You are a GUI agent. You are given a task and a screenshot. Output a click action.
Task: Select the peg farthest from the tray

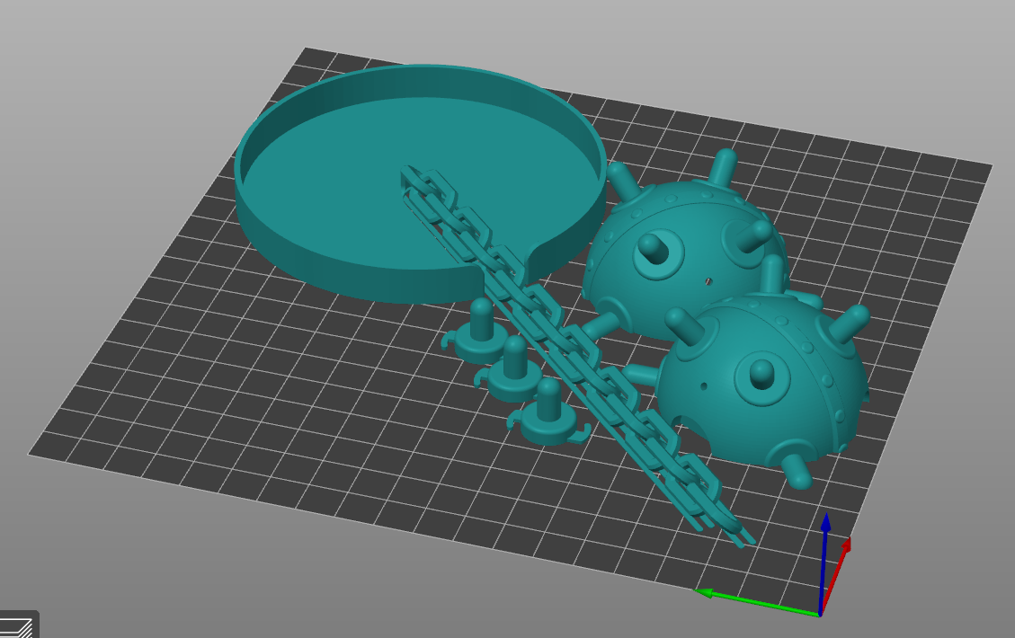(546, 413)
